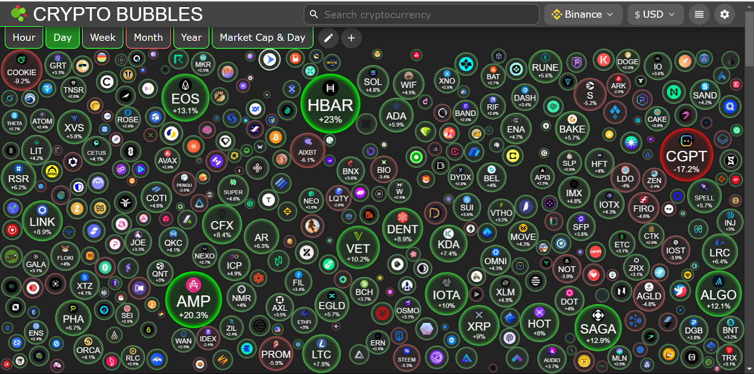The width and height of the screenshot is (754, 374).
Task: Select the COOKIE -9.2% bubble
Action: coord(22,70)
